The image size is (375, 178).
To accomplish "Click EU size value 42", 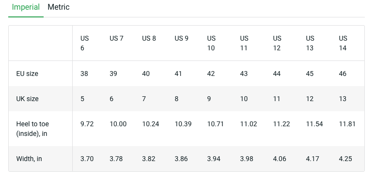I will point(211,74).
